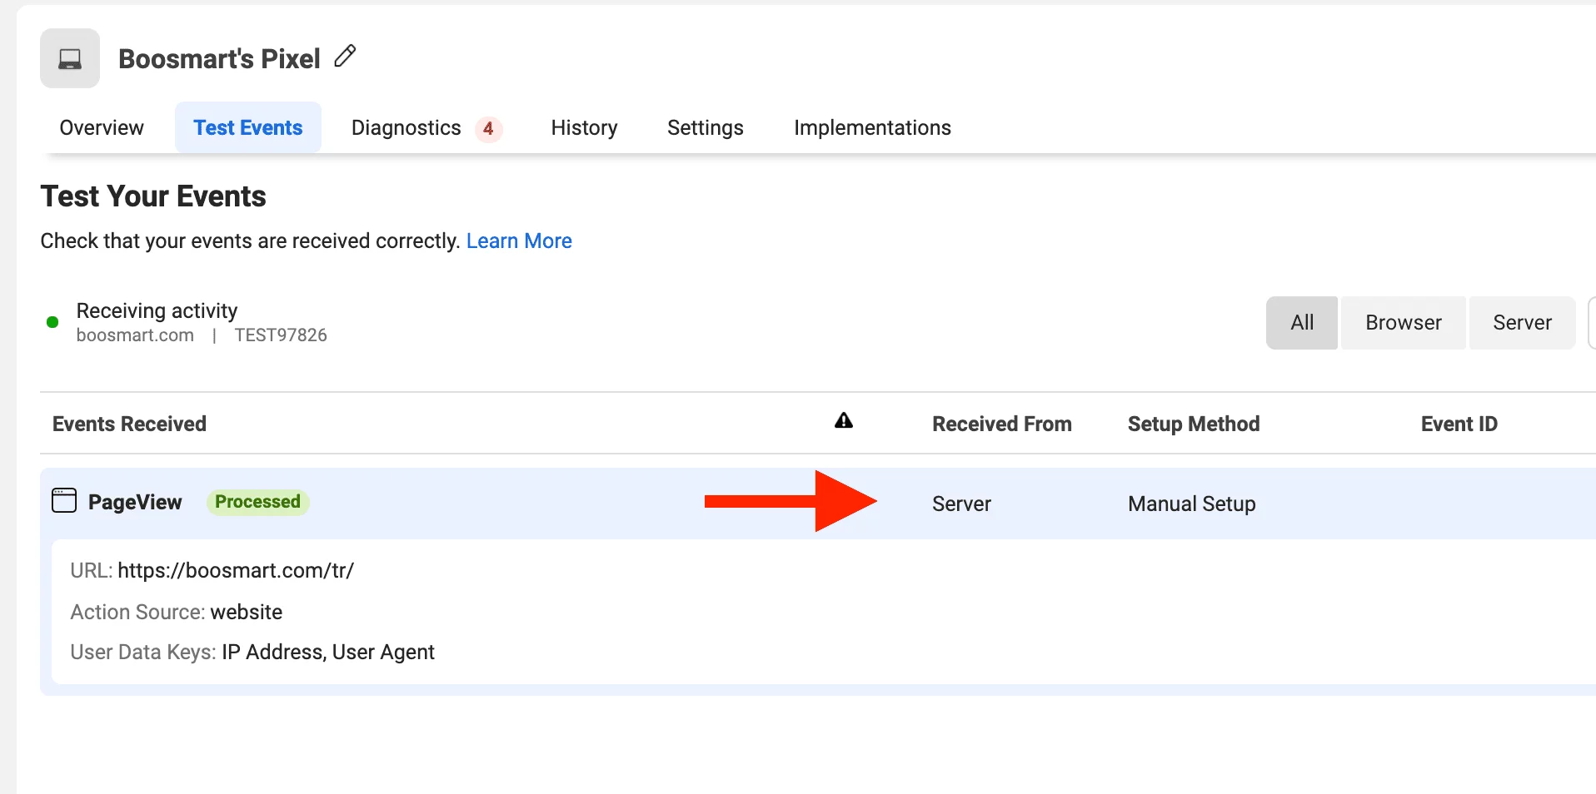
Task: Edit the Boosmart's Pixel name with the pencil icon
Action: [345, 57]
